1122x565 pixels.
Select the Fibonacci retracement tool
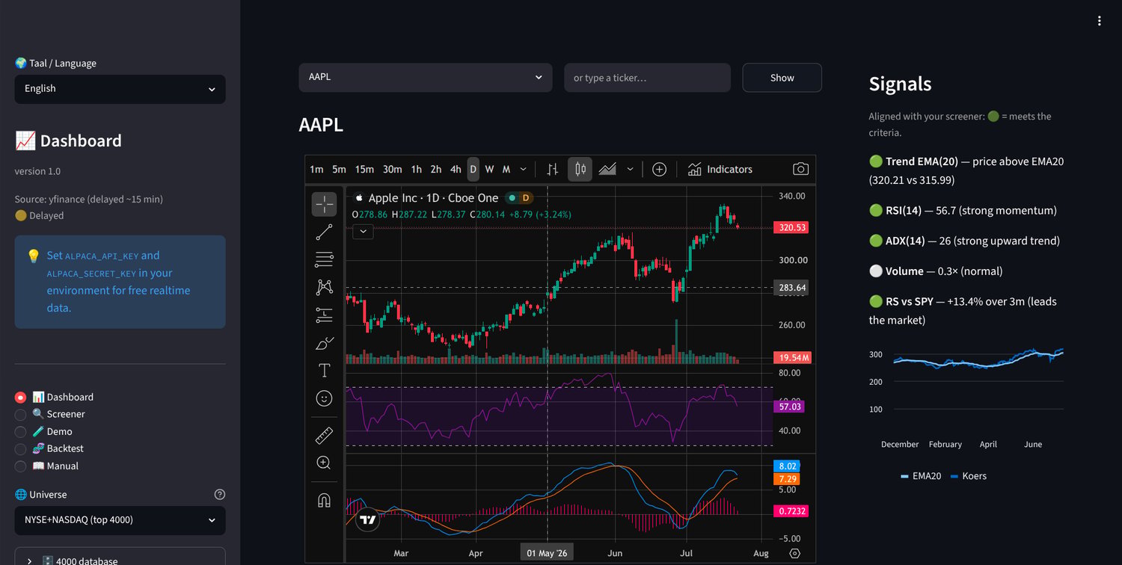point(324,260)
